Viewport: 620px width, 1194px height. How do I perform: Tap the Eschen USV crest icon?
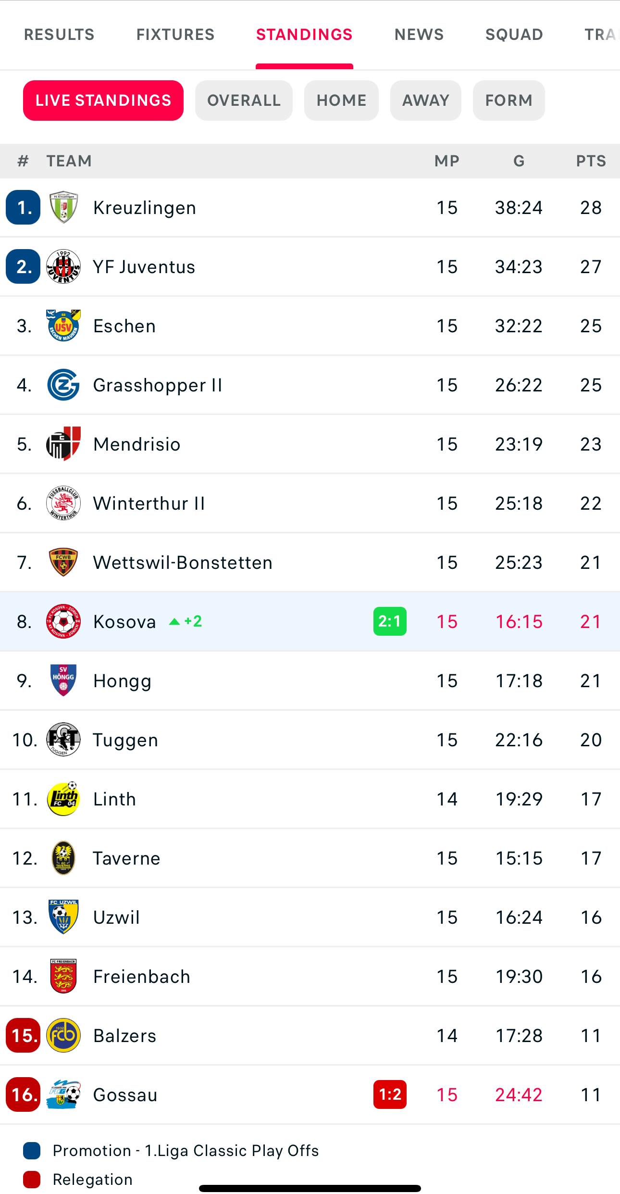(x=63, y=326)
